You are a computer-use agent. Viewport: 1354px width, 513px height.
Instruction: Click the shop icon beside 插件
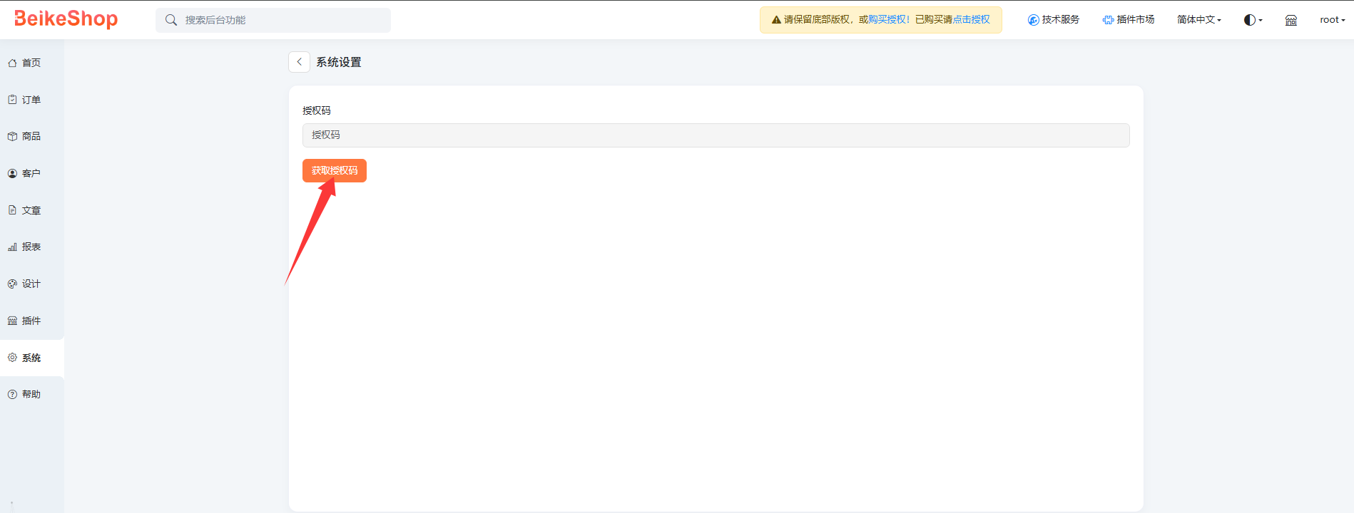(x=12, y=321)
